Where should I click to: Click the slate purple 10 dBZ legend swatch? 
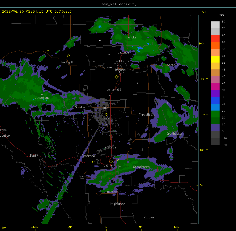pyautogui.click(x=215, y=128)
